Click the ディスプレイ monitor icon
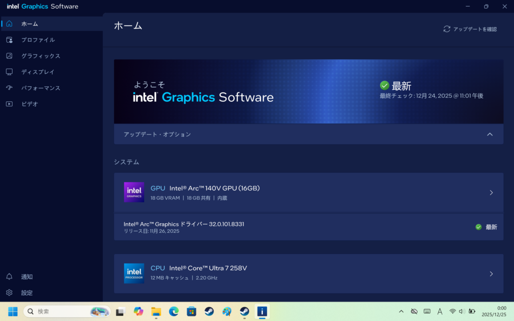 point(9,72)
